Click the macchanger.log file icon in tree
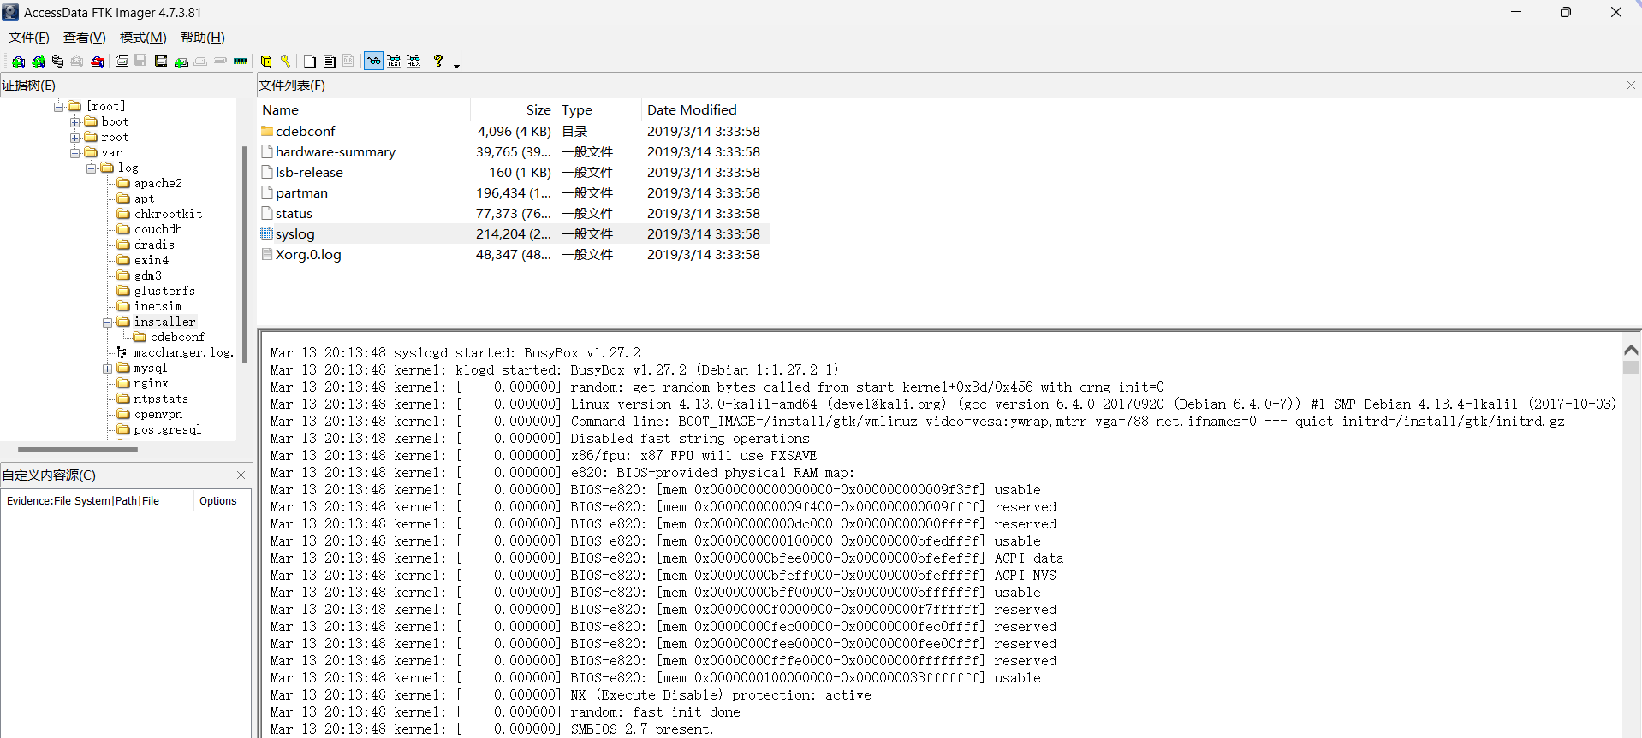 [122, 352]
